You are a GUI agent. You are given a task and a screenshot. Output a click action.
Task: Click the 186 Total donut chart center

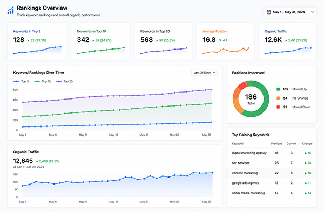pyautogui.click(x=251, y=99)
